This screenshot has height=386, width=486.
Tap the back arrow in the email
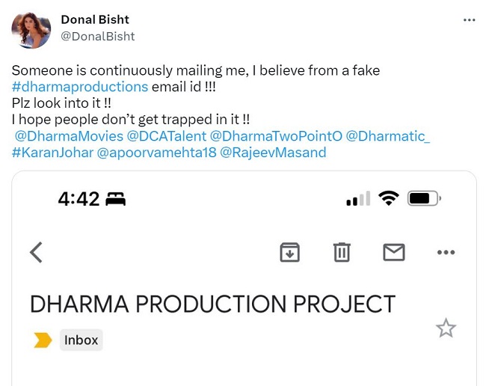click(x=36, y=253)
